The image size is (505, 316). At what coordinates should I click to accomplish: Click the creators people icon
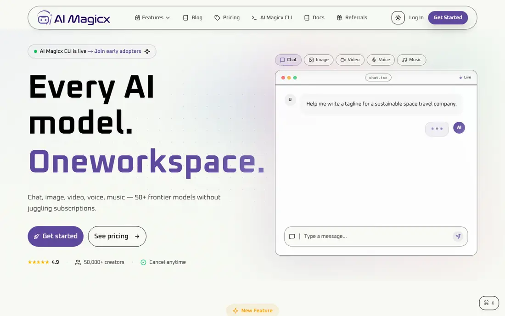point(78,262)
